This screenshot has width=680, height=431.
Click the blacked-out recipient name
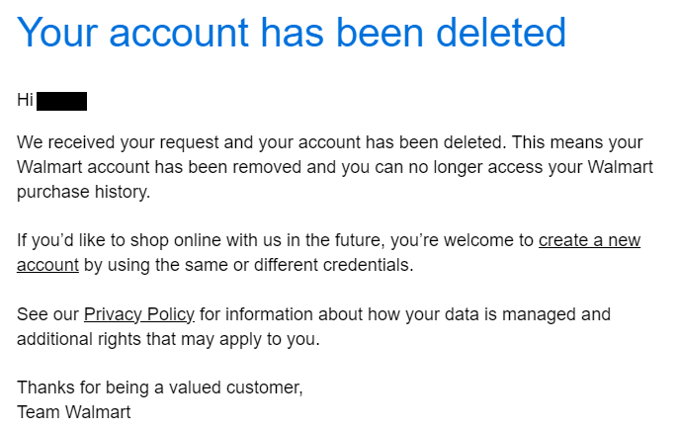tap(62, 100)
